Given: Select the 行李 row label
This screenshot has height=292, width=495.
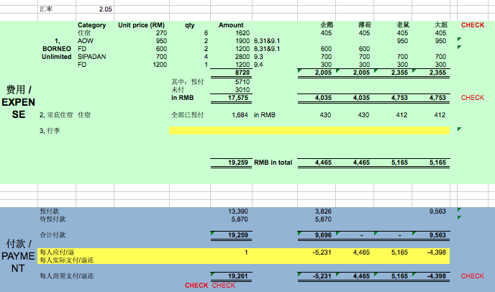Looking at the screenshot, I should coord(50,131).
